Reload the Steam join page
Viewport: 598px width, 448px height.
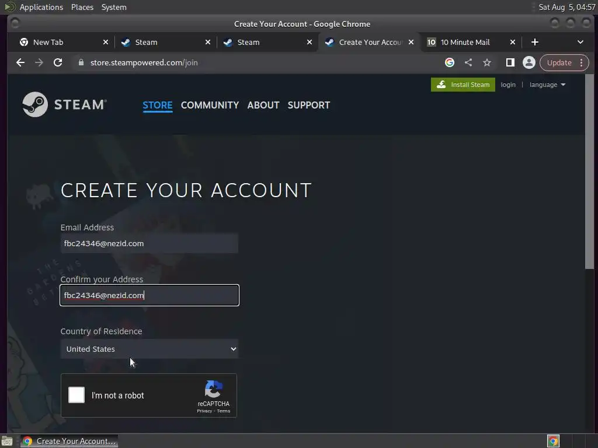[58, 62]
